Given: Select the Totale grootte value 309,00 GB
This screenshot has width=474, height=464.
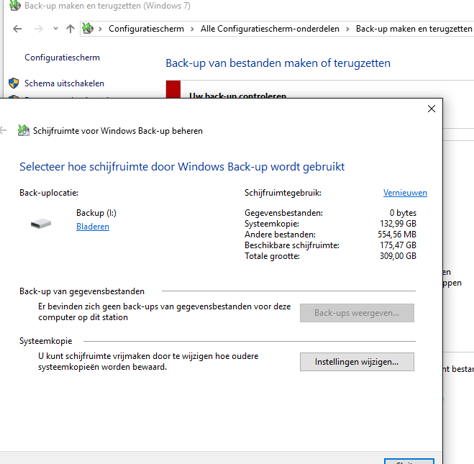Looking at the screenshot, I should [x=398, y=256].
